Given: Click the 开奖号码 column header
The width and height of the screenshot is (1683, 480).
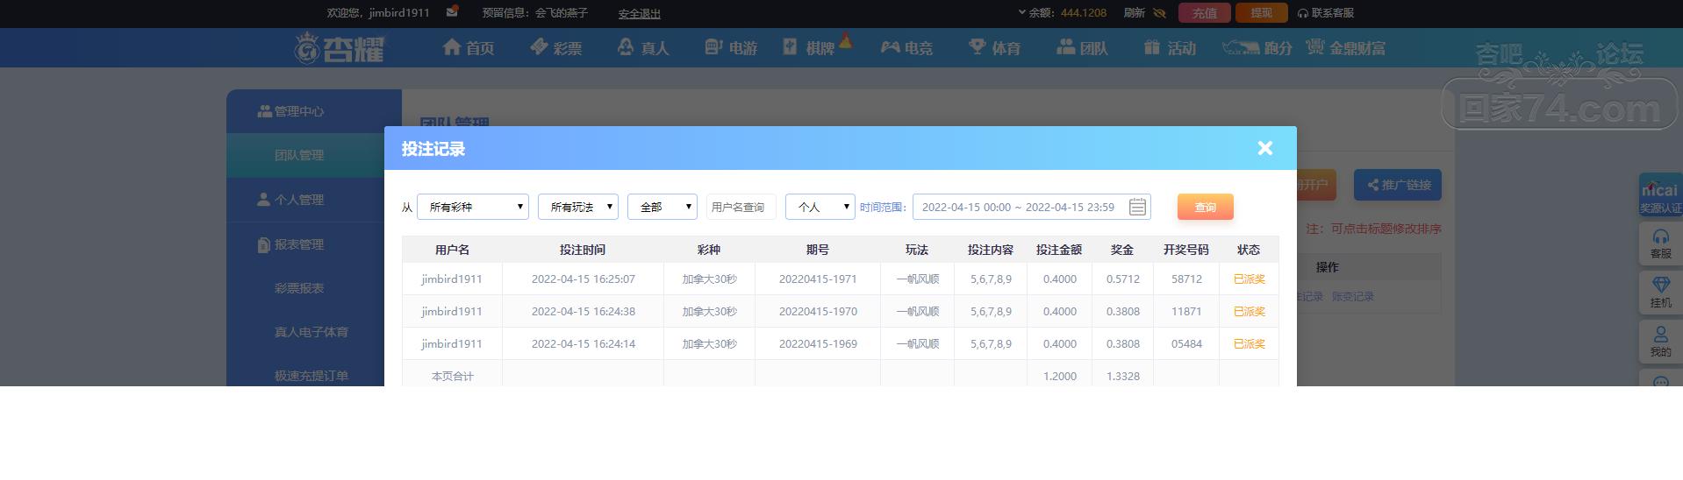Looking at the screenshot, I should [x=1186, y=250].
